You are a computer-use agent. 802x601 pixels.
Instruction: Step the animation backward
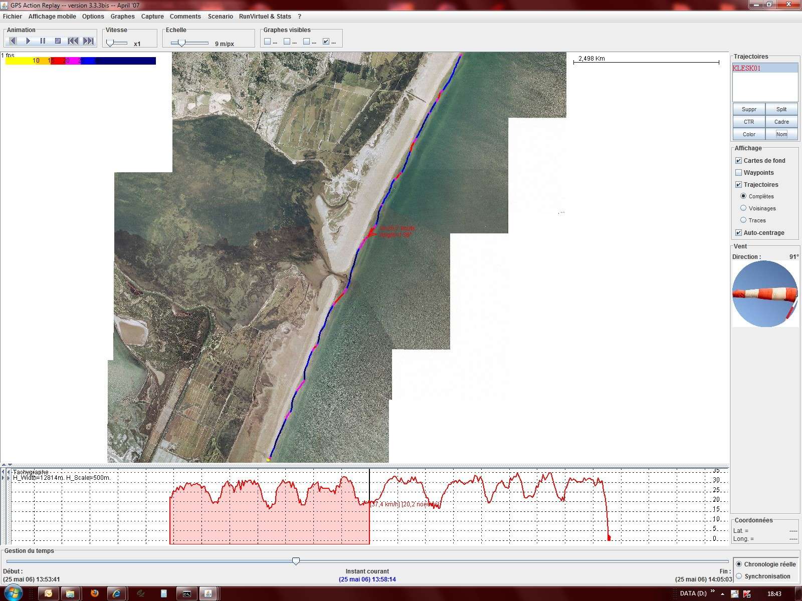[x=13, y=41]
